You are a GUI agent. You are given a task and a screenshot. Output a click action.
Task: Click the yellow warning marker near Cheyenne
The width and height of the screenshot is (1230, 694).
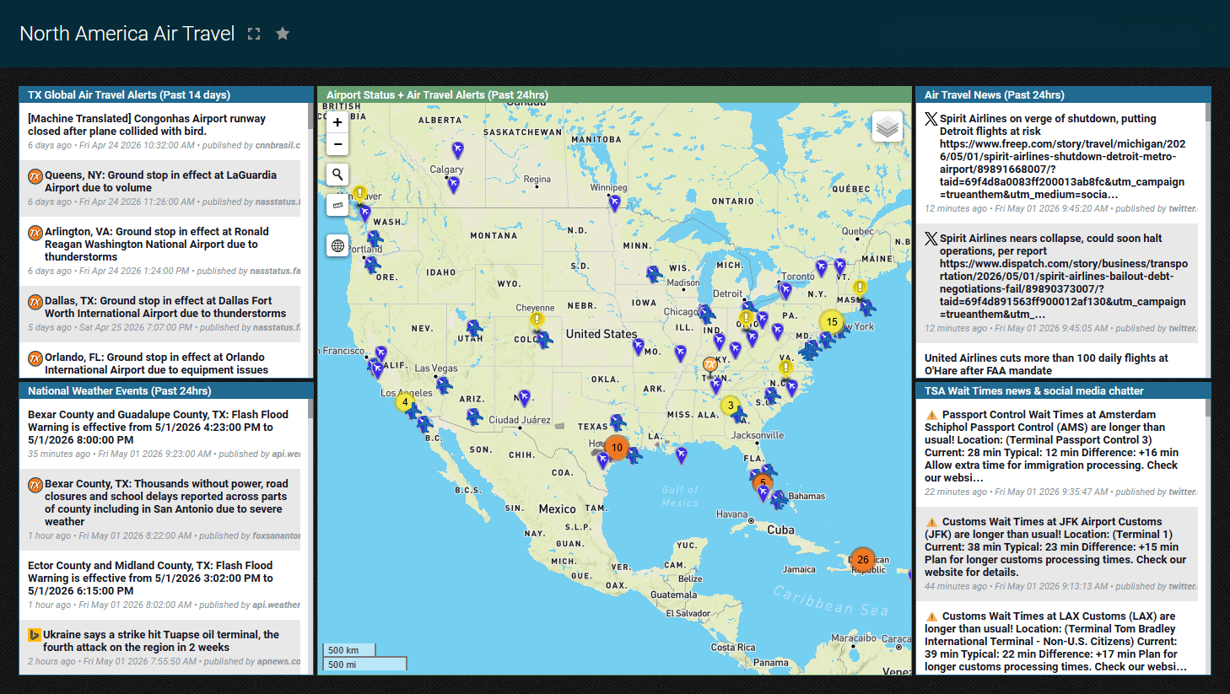tap(537, 320)
